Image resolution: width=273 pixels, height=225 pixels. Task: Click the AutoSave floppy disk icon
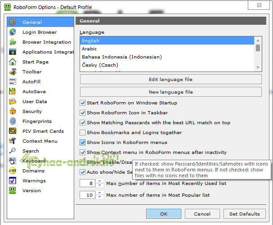(x=13, y=91)
